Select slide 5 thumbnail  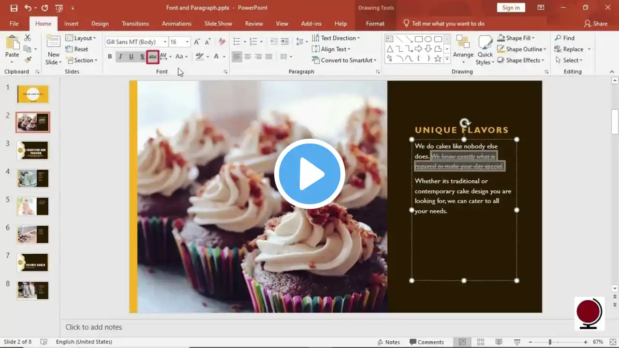33,206
